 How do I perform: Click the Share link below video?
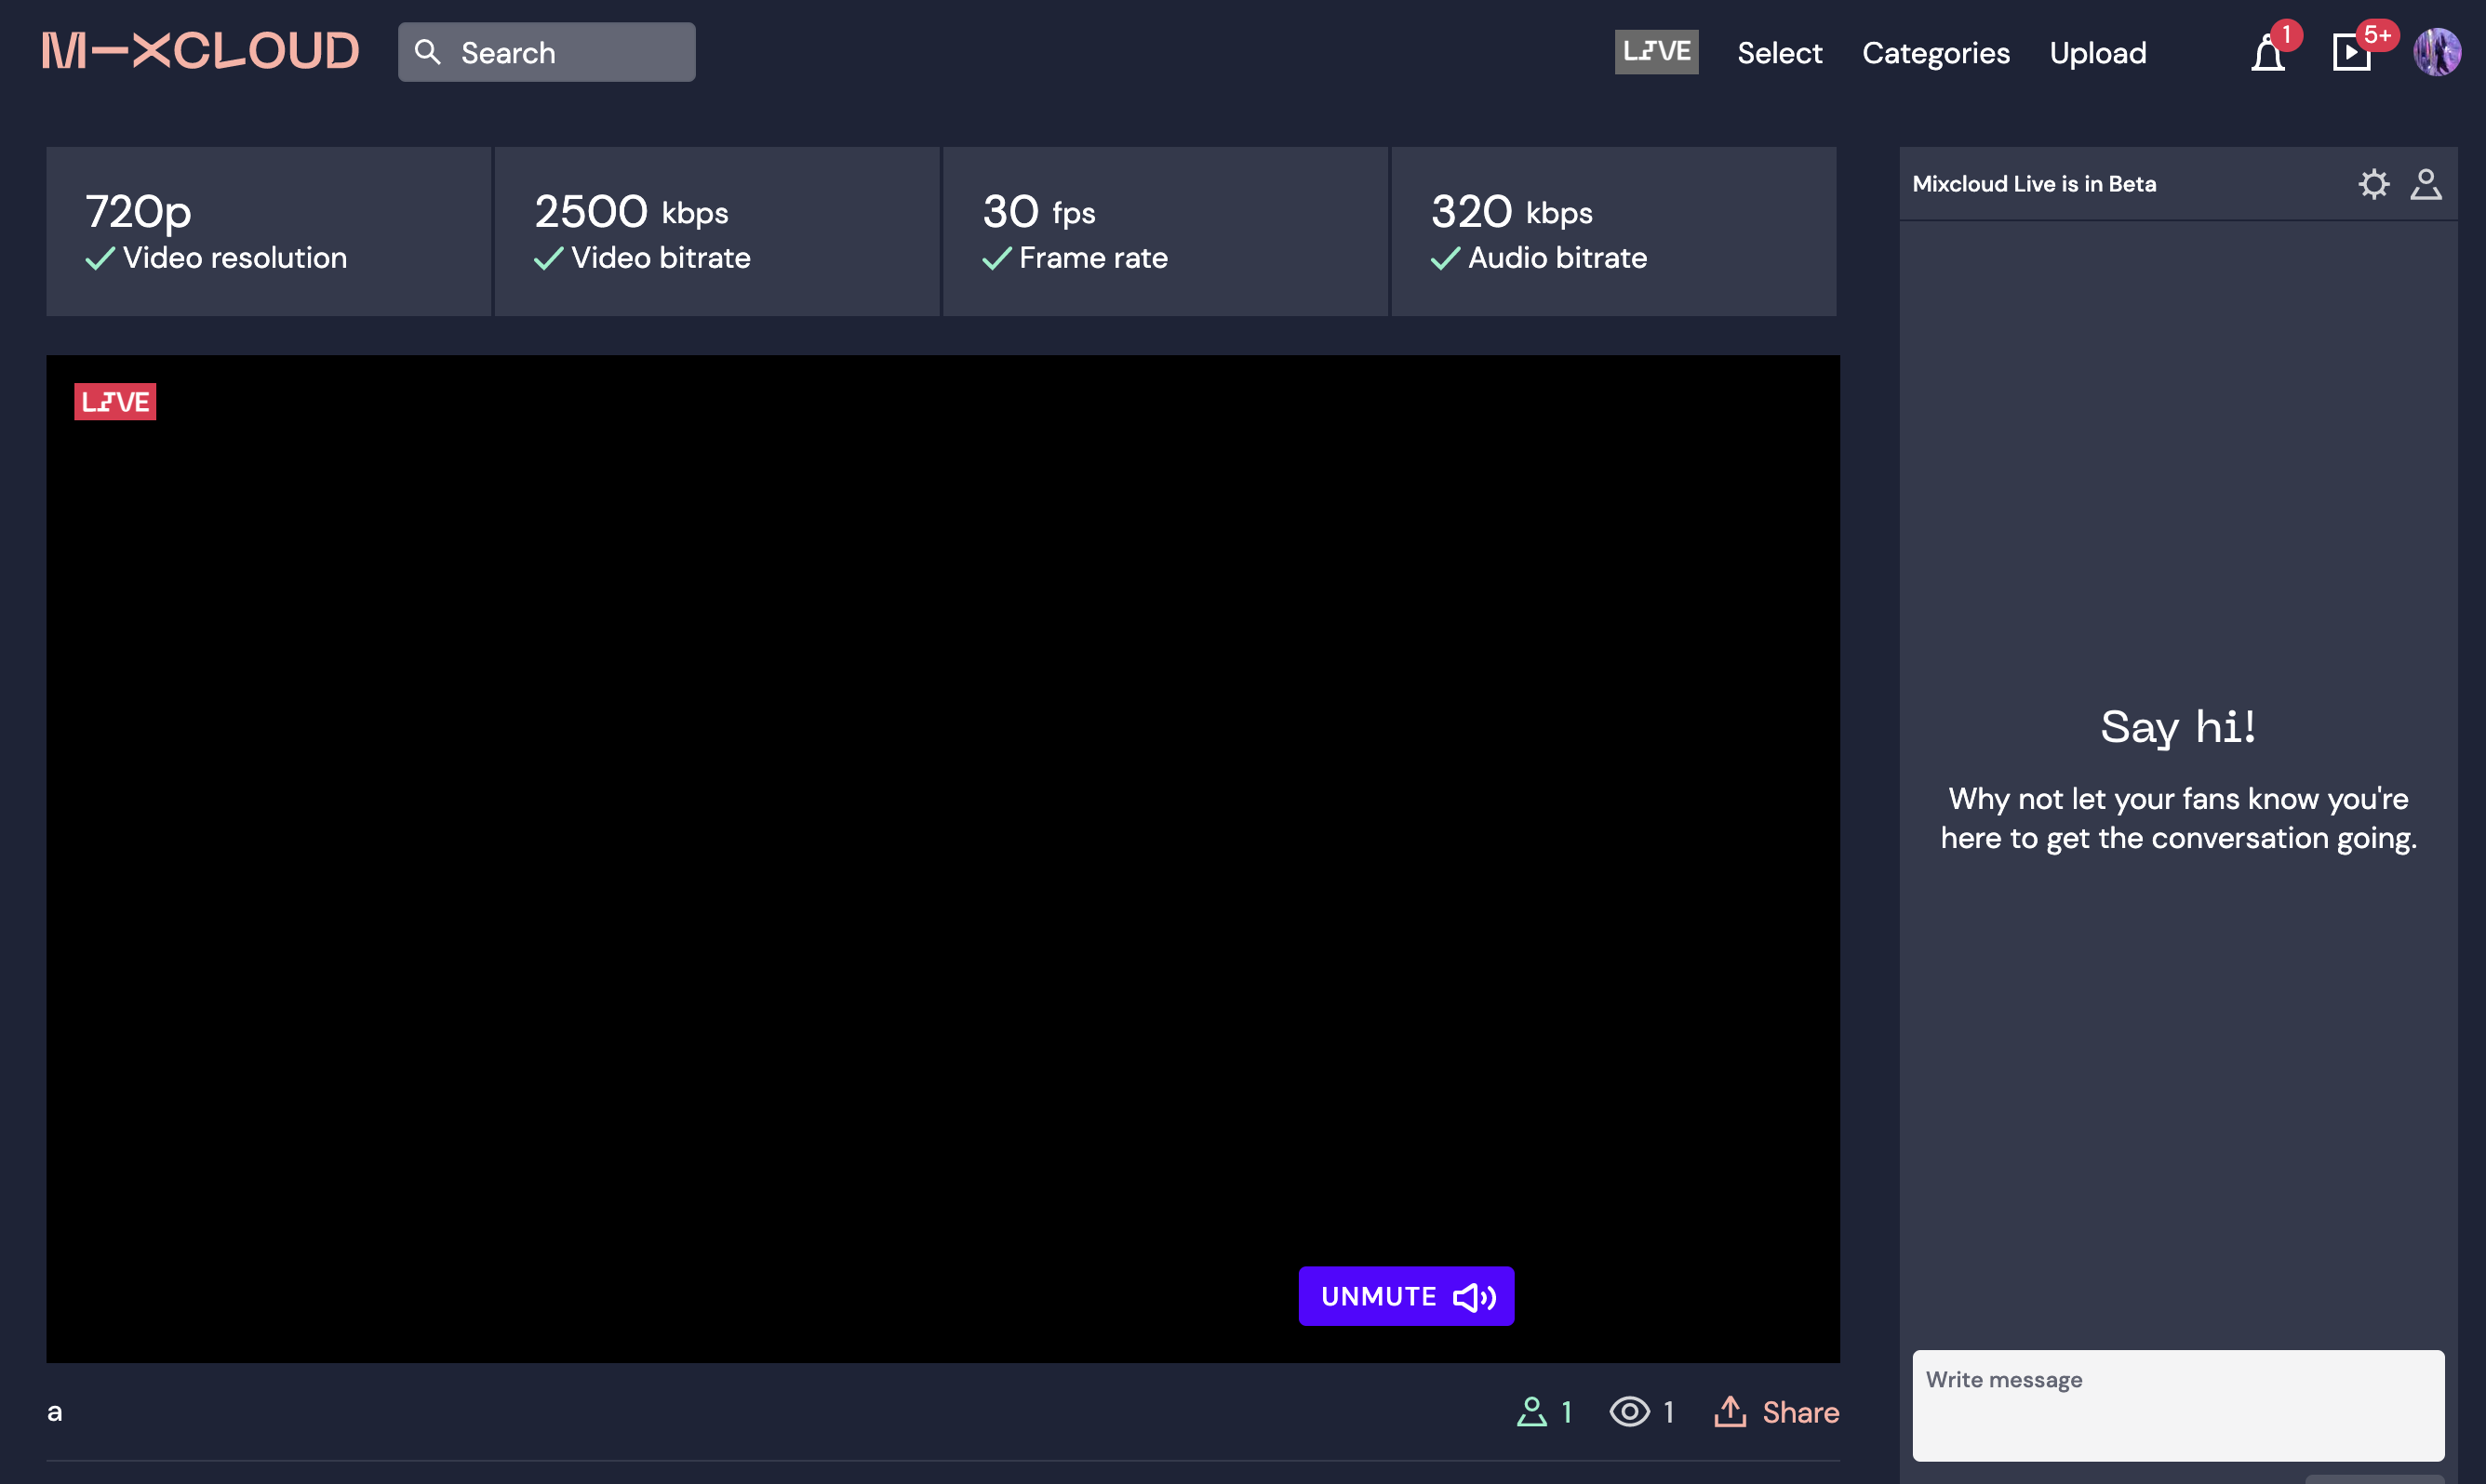(x=1799, y=1412)
